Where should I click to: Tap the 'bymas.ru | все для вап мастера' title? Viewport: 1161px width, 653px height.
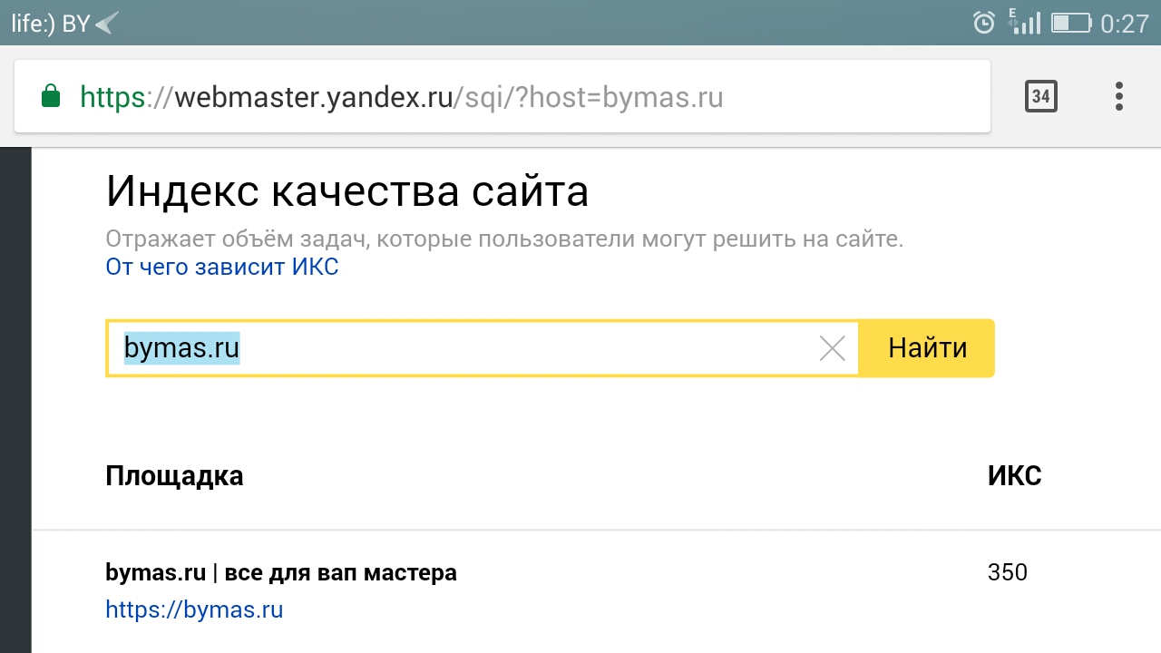pyautogui.click(x=281, y=573)
